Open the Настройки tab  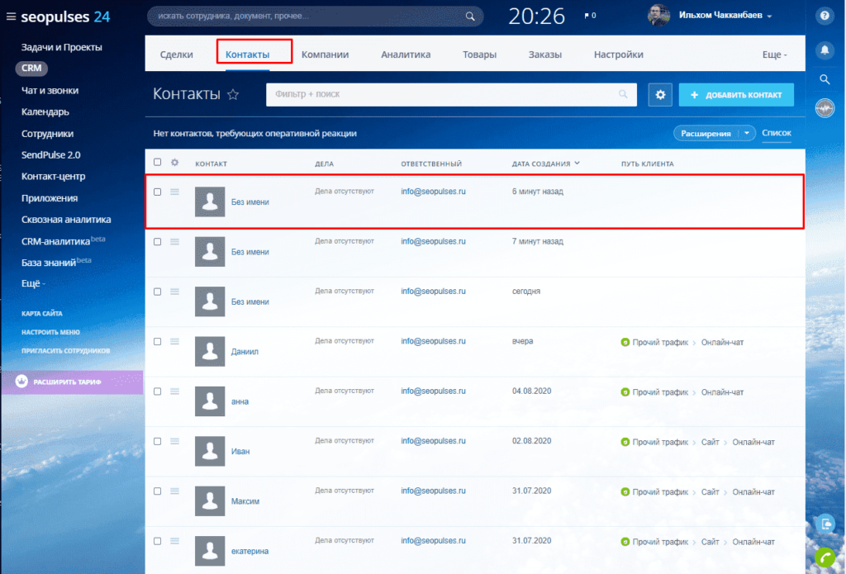pyautogui.click(x=618, y=55)
